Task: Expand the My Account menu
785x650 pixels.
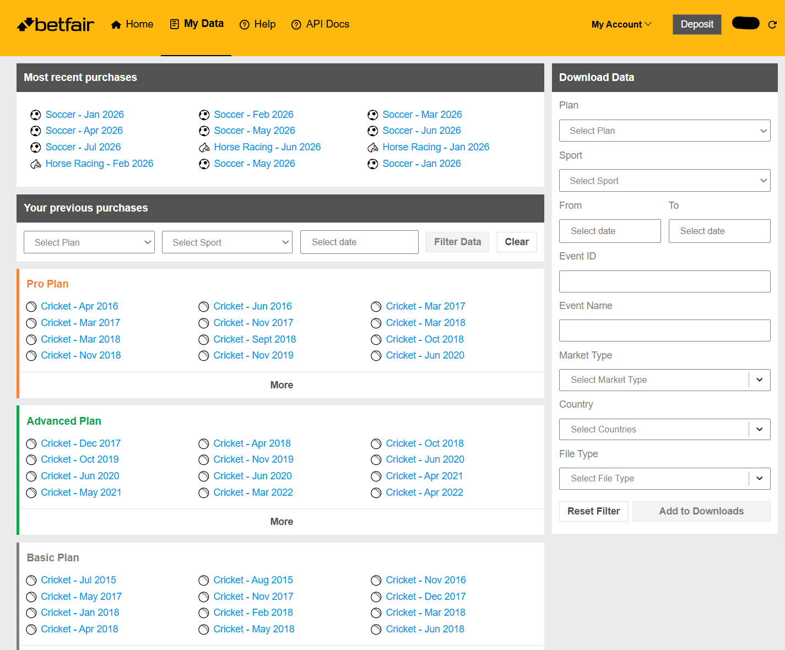Action: point(621,24)
